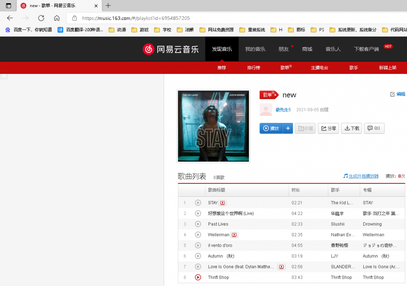
Task: Open 百度翻译 bookmark
Action: click(x=80, y=30)
